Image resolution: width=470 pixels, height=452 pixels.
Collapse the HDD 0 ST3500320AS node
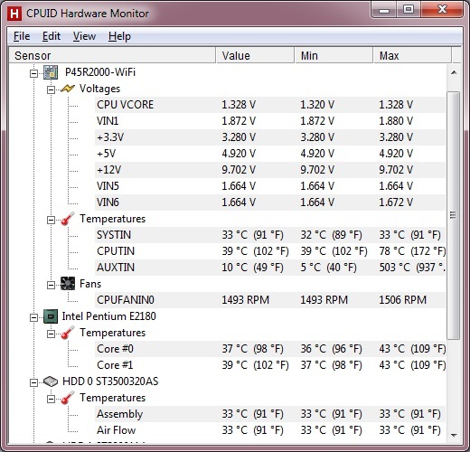click(34, 382)
